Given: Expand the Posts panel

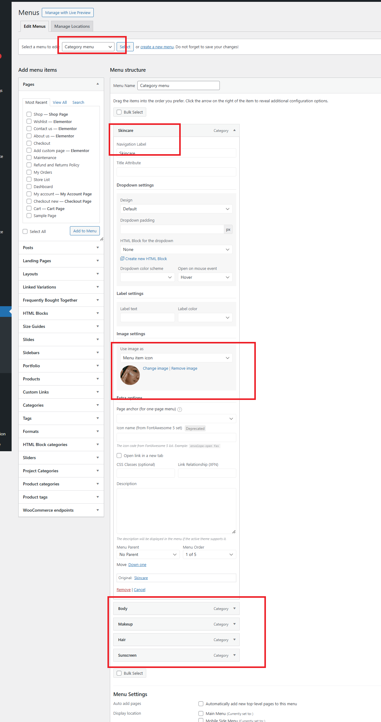Looking at the screenshot, I should click(98, 248).
